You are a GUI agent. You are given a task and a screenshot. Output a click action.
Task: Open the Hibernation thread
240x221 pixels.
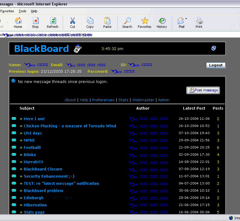click(35, 205)
